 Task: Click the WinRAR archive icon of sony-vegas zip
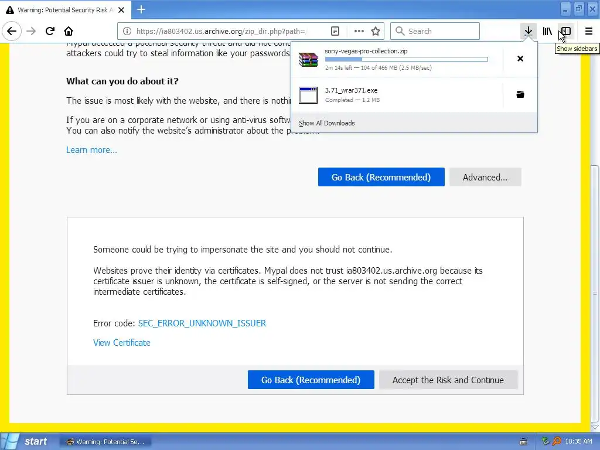point(308,59)
